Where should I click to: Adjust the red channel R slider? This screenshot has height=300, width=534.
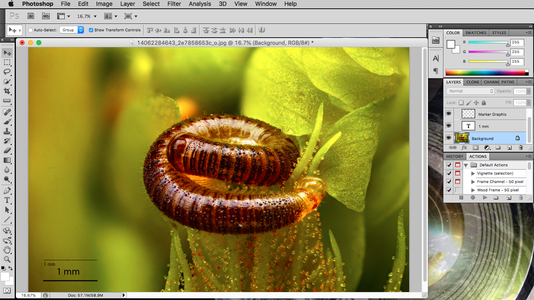coord(508,43)
